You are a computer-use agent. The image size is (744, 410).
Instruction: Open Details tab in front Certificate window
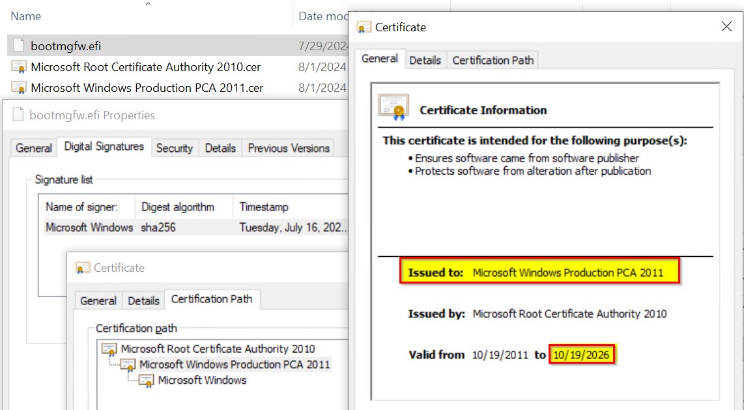[425, 60]
